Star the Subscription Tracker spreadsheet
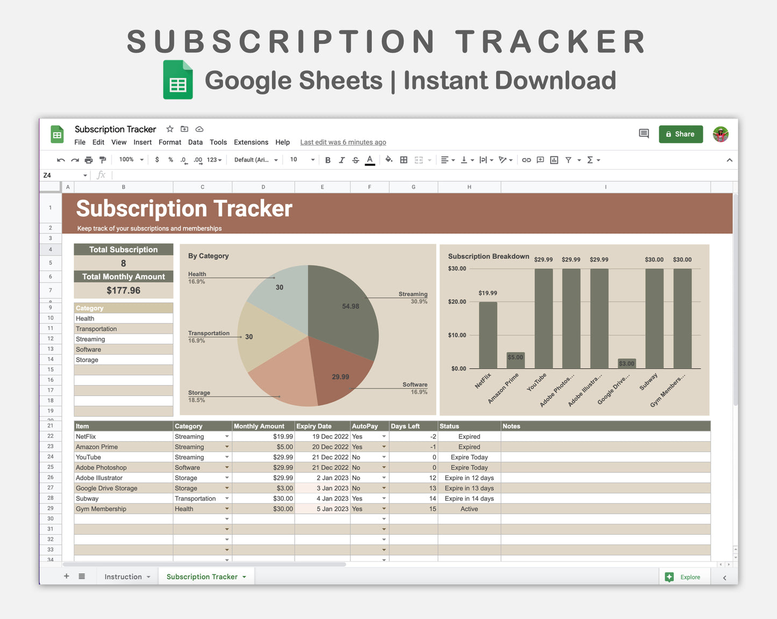777x619 pixels. 170,129
